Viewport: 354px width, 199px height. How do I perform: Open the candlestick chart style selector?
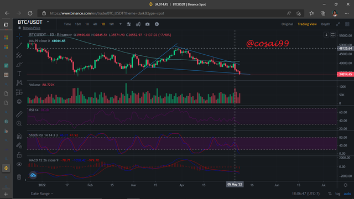138,24
